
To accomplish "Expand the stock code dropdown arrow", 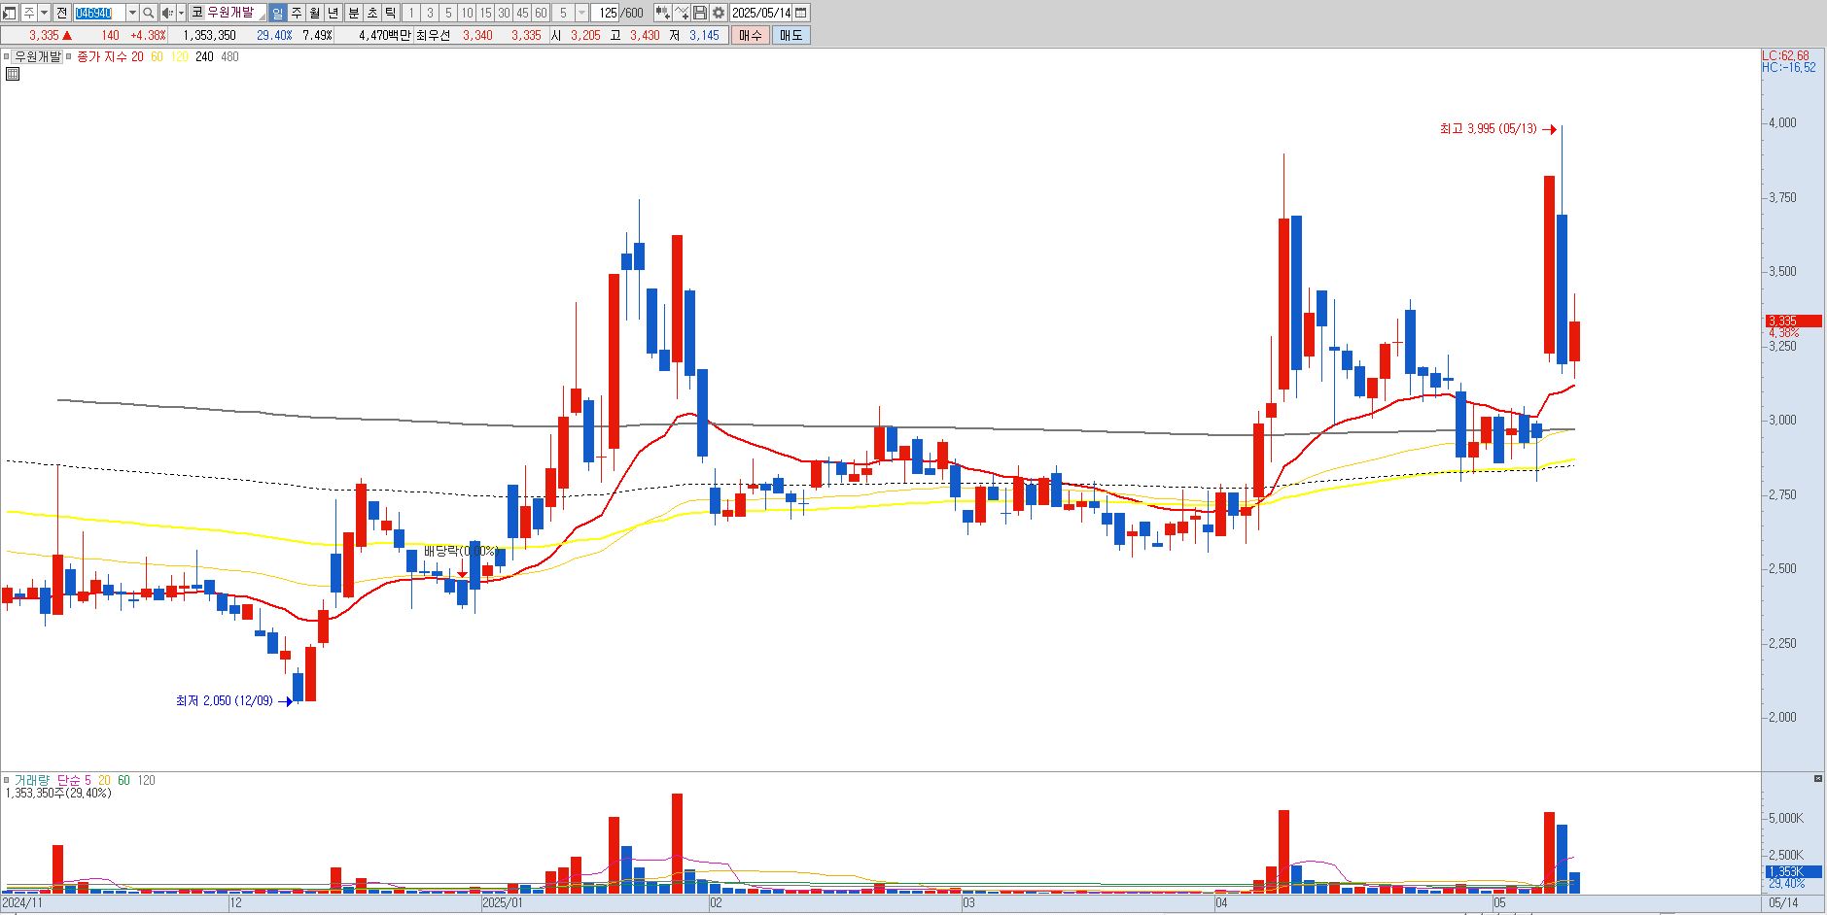I will [132, 13].
